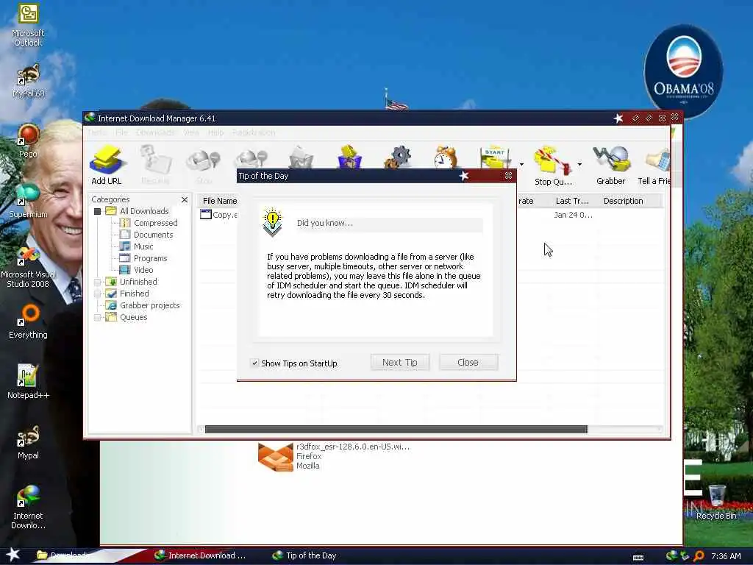Open the Grabber tool icon
The height and width of the screenshot is (565, 753).
[x=611, y=166]
